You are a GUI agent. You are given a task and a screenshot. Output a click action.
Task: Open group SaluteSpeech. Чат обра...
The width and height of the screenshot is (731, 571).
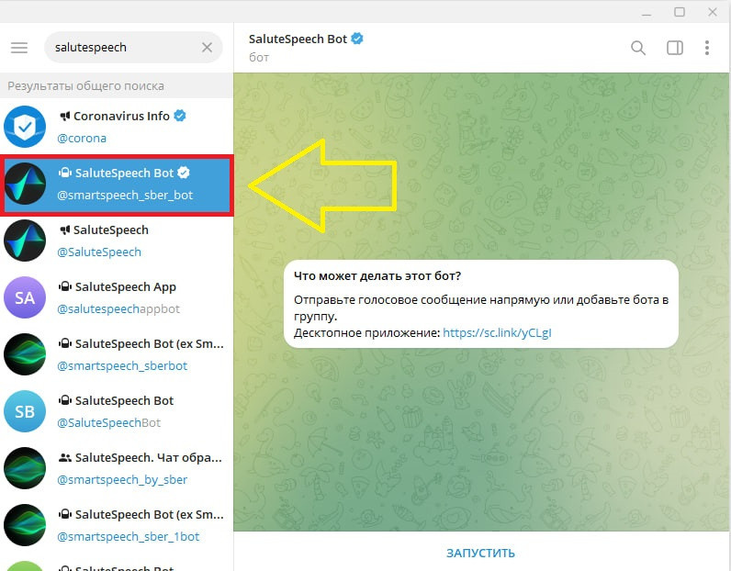pyautogui.click(x=117, y=468)
